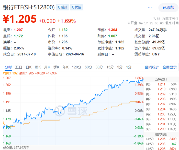Click the 今开 value 1.182
The image size is (179, 150).
coord(63,30)
